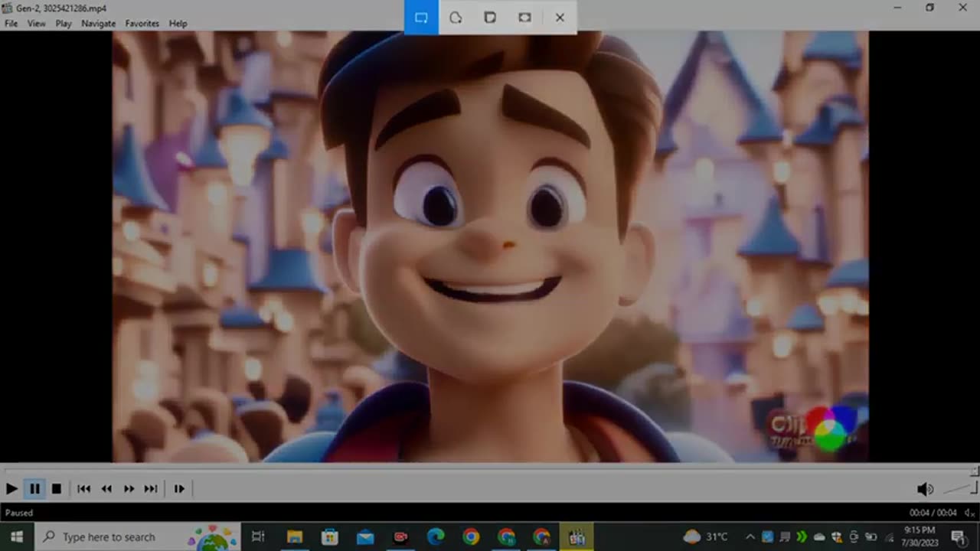Screen dimensions: 980x551
Task: Open Microsoft Store from taskbar
Action: click(x=330, y=536)
